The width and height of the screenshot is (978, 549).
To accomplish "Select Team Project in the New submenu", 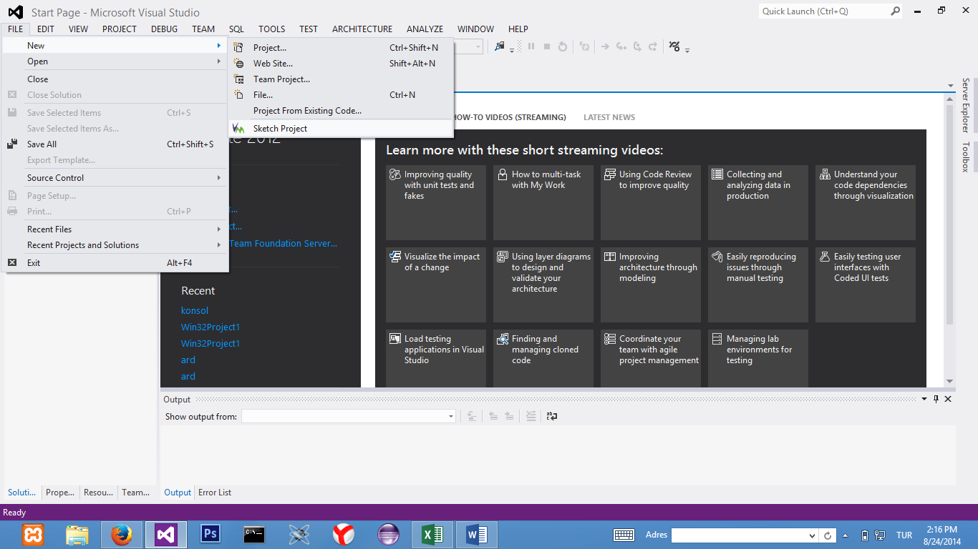I will pyautogui.click(x=341, y=79).
